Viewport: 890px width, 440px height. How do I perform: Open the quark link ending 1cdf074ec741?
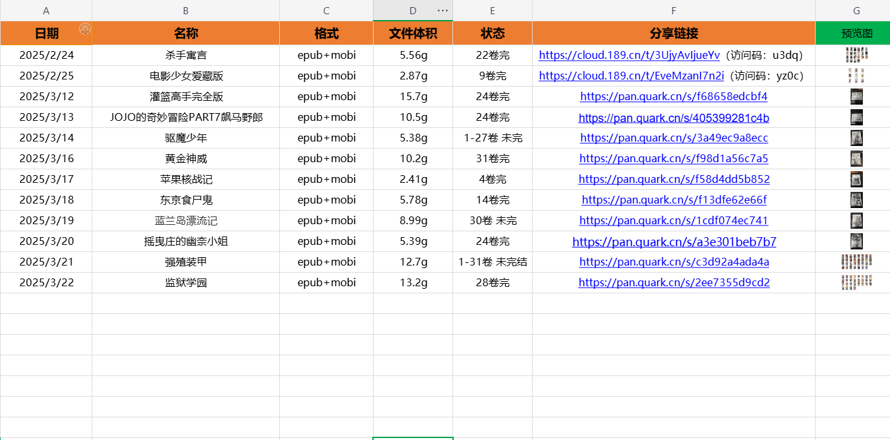coord(673,221)
